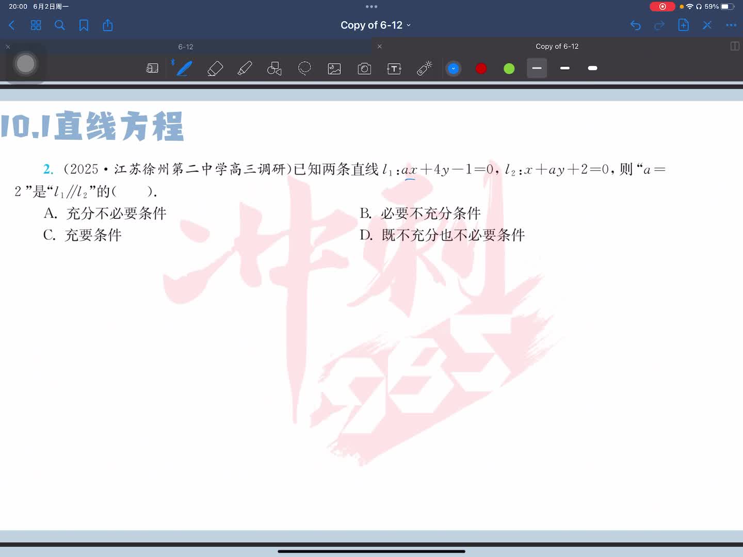The width and height of the screenshot is (743, 557).
Task: Choose the thickest stroke width
Action: [592, 68]
